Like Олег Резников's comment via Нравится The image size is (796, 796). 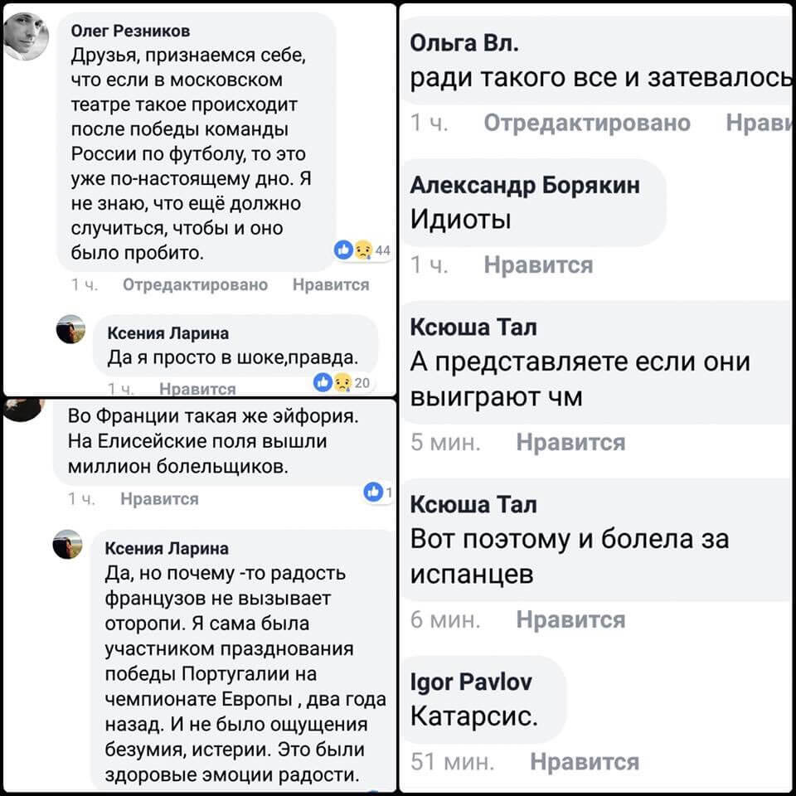(x=331, y=284)
